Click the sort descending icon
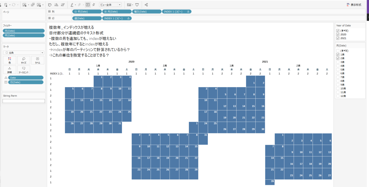This screenshot has width=369, height=187. tap(63, 5)
